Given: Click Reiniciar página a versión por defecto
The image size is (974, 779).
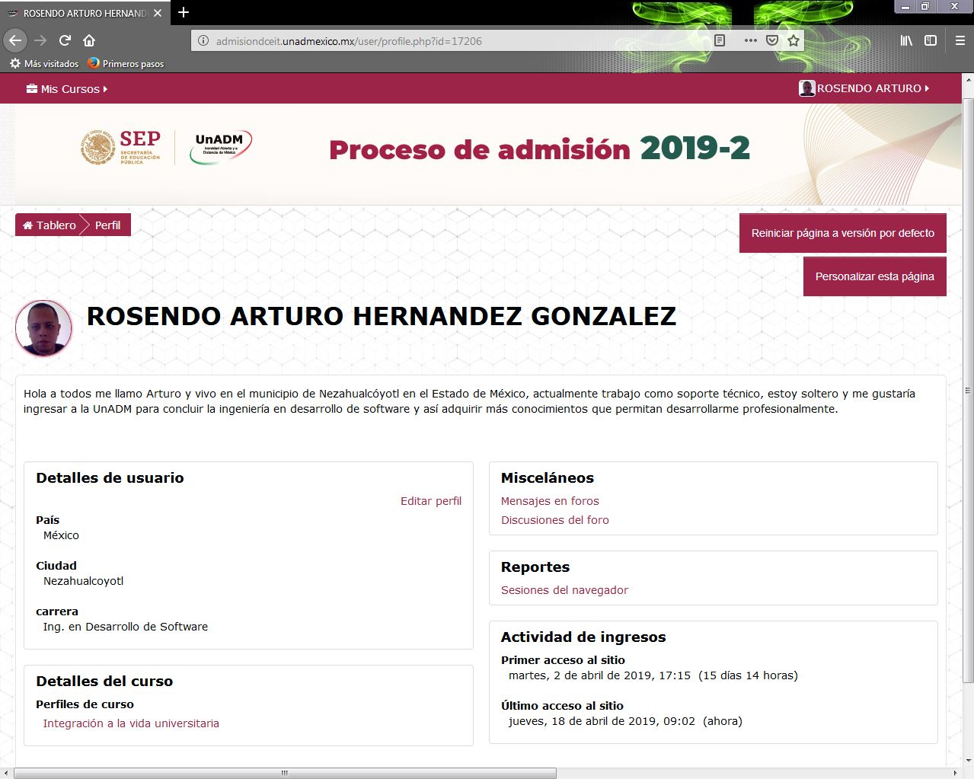Looking at the screenshot, I should pyautogui.click(x=842, y=233).
